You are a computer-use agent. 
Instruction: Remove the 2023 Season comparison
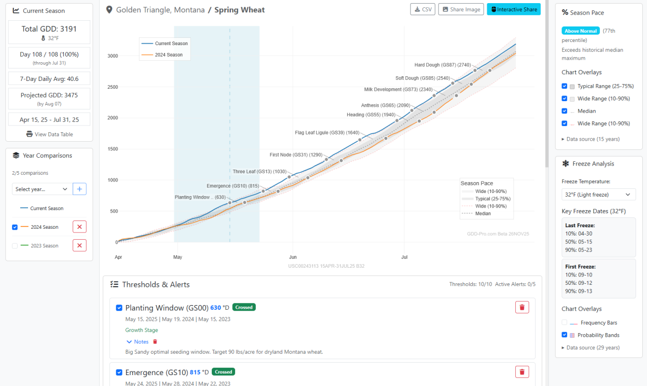pyautogui.click(x=79, y=245)
